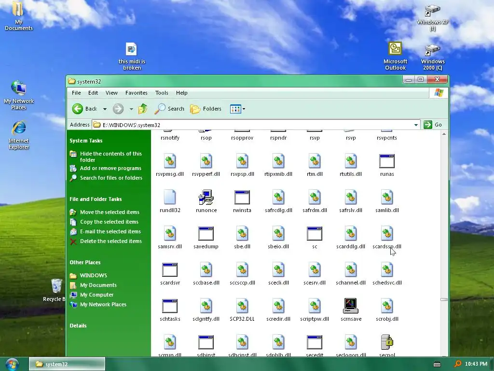Open the File menu
494x371 pixels.
point(76,93)
